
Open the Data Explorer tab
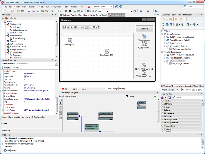click(x=197, y=90)
